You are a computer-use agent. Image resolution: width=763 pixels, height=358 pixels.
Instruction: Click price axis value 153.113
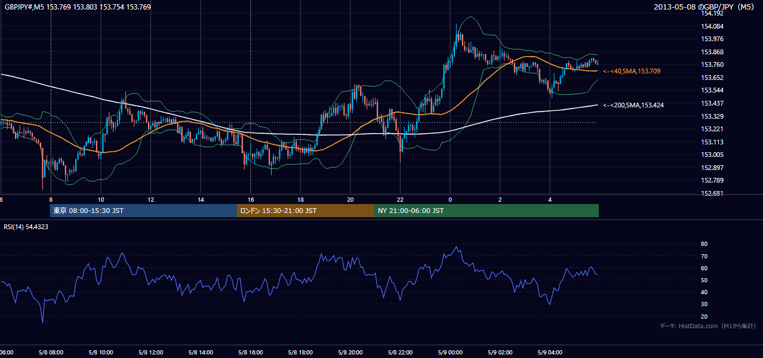click(713, 142)
